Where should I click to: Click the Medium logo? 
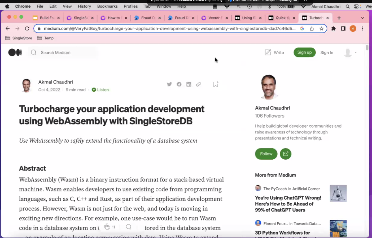pos(15,52)
